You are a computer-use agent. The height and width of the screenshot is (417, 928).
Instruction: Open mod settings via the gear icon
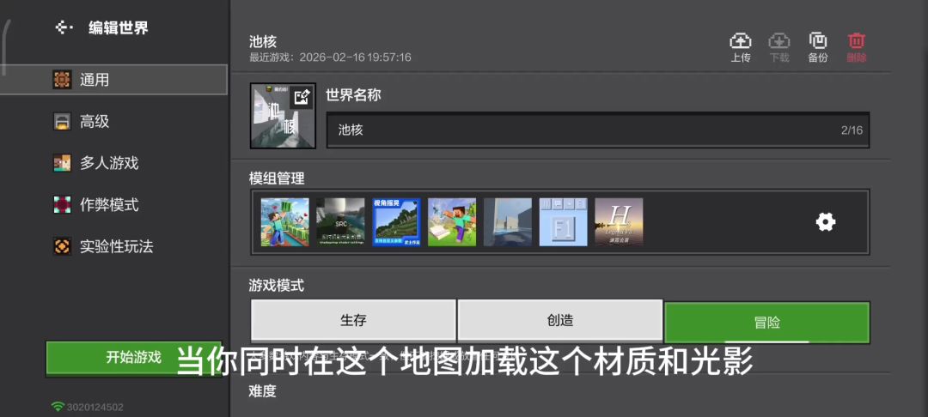point(825,222)
